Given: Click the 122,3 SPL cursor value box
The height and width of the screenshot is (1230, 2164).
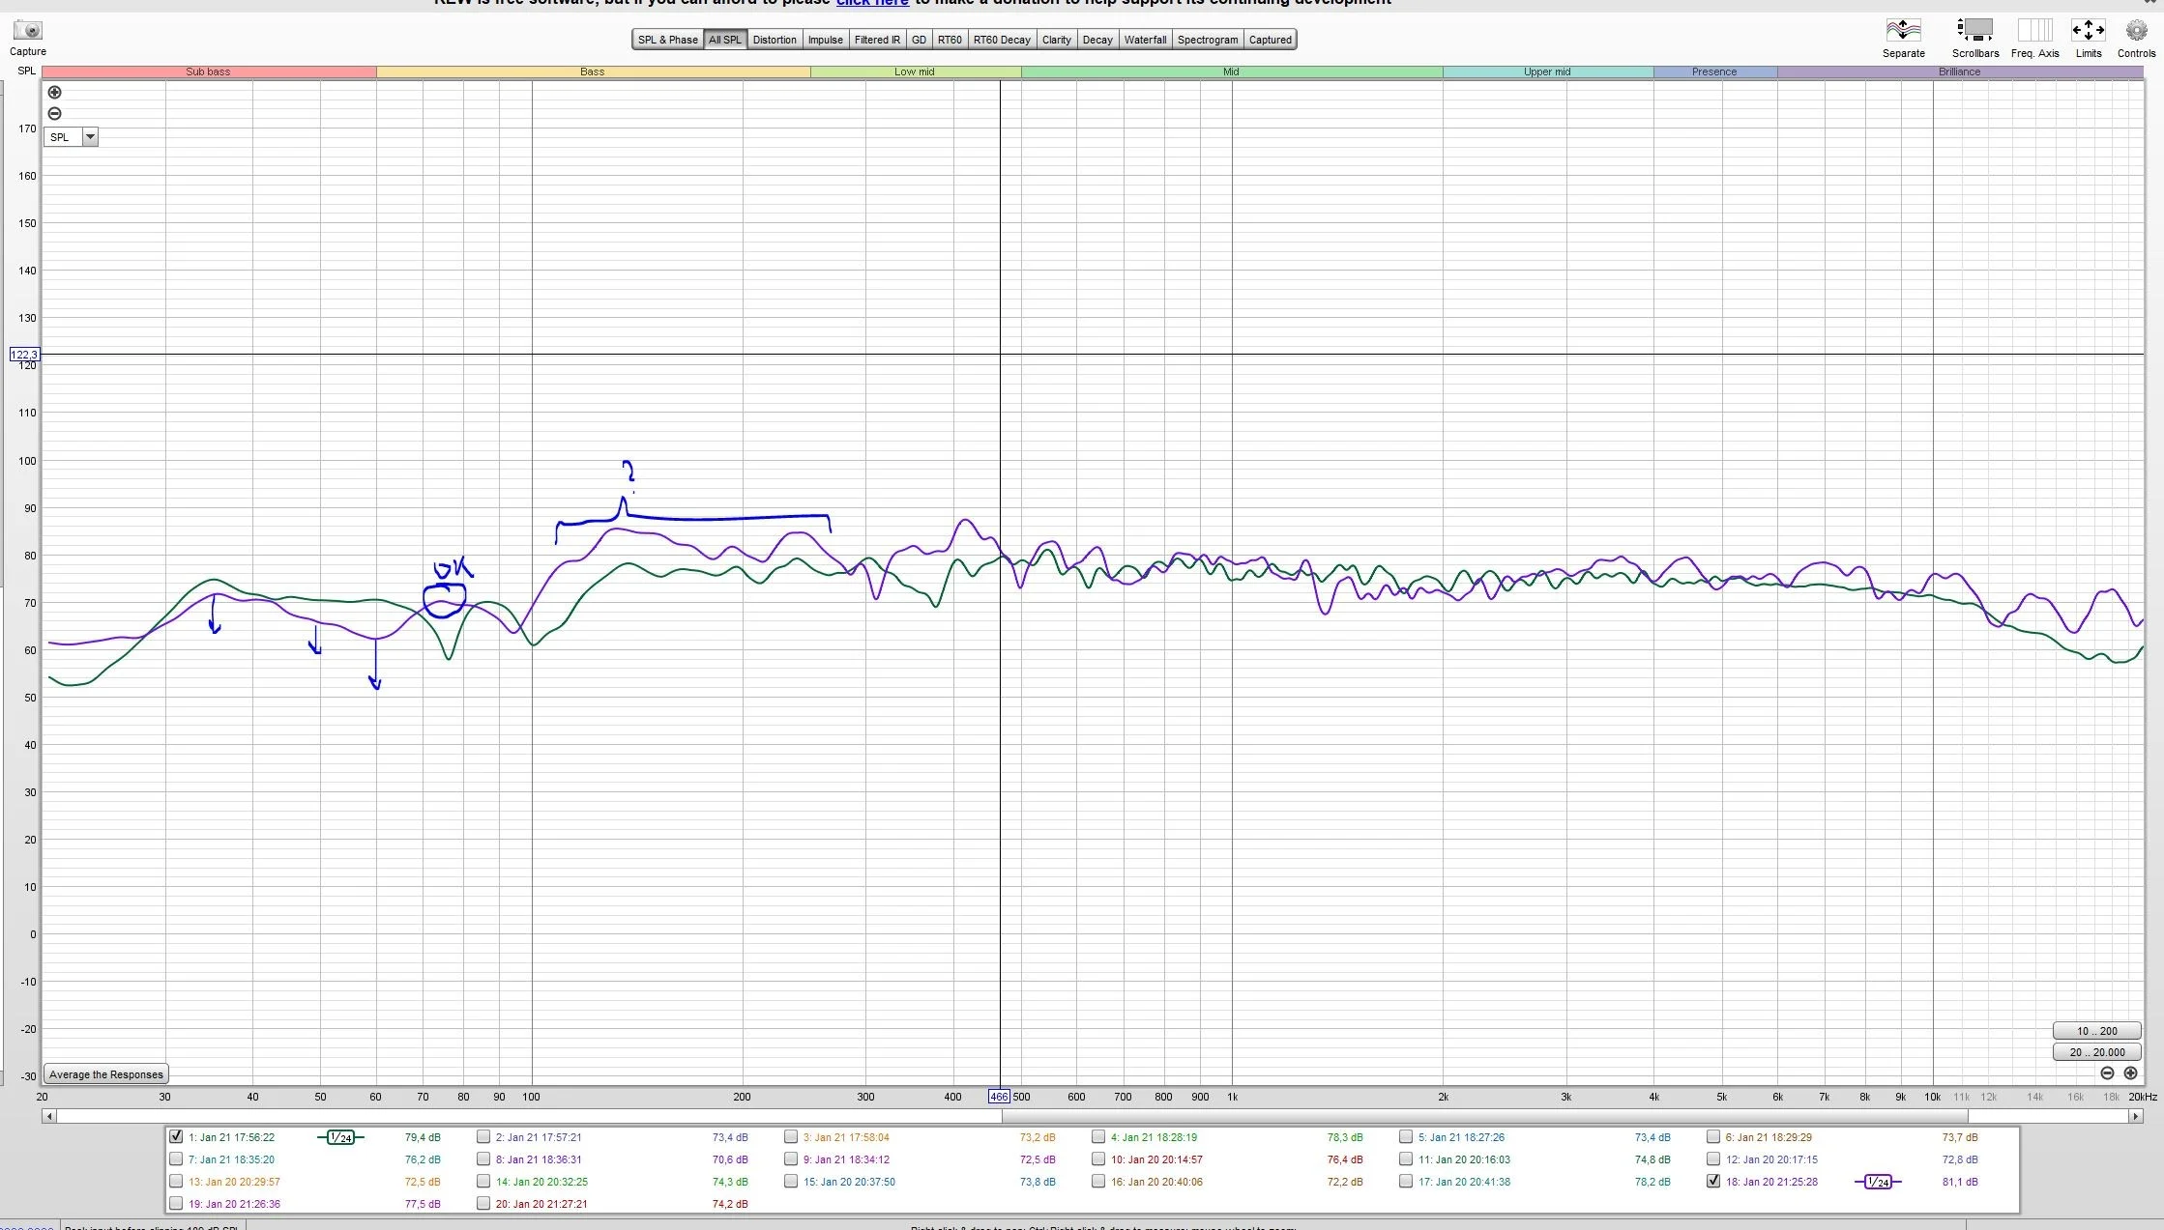Looking at the screenshot, I should 24,355.
